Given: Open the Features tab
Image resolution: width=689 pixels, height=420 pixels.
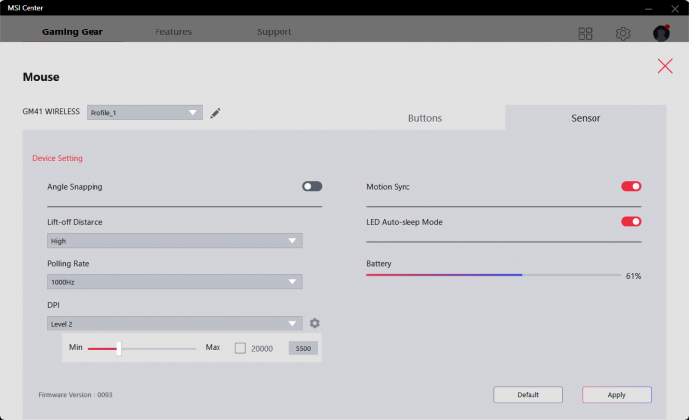Looking at the screenshot, I should click(173, 32).
